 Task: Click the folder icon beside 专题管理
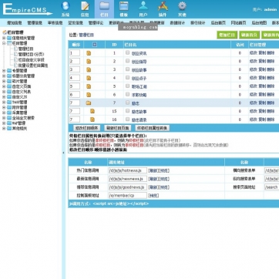9,71
